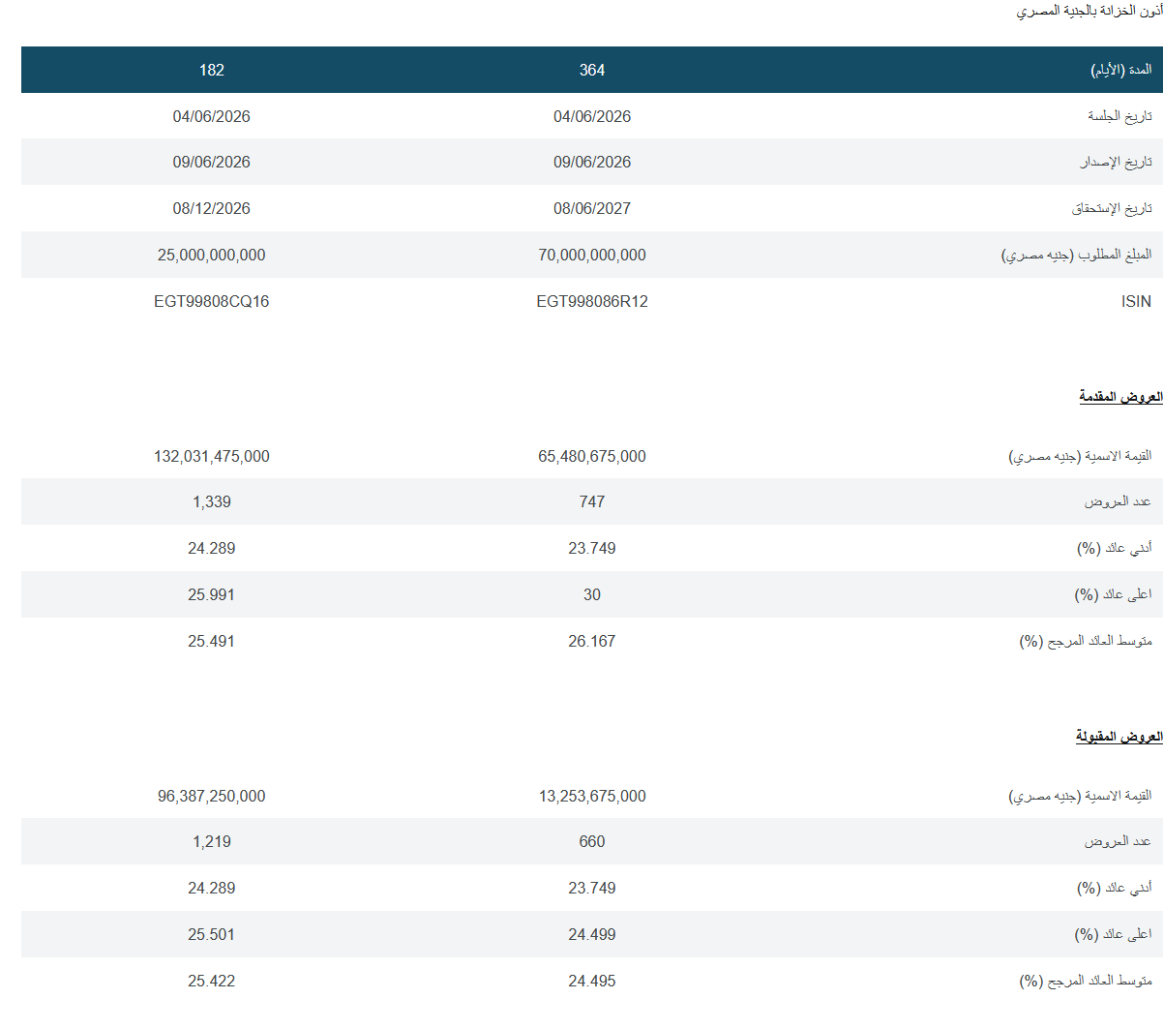1164x1029 pixels.
Task: Click the "المبلغ المطلوب (جنيه مصري)" row label
Action: pos(1076,255)
